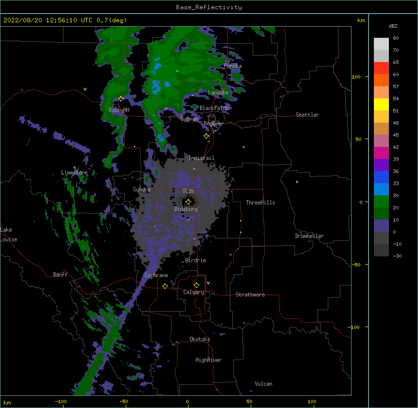
Task: Click the dBZ legend heading
Action: pos(393,26)
